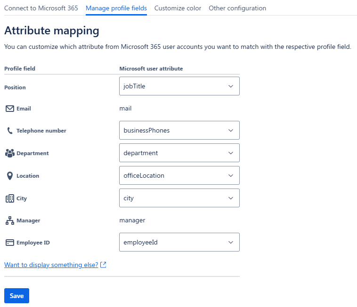Screen dimensions: 357x307
Task: Expand the city attribute dropdown
Action: (179, 198)
